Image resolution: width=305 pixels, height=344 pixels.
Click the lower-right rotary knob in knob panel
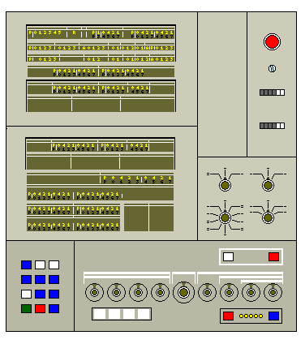[268, 217]
